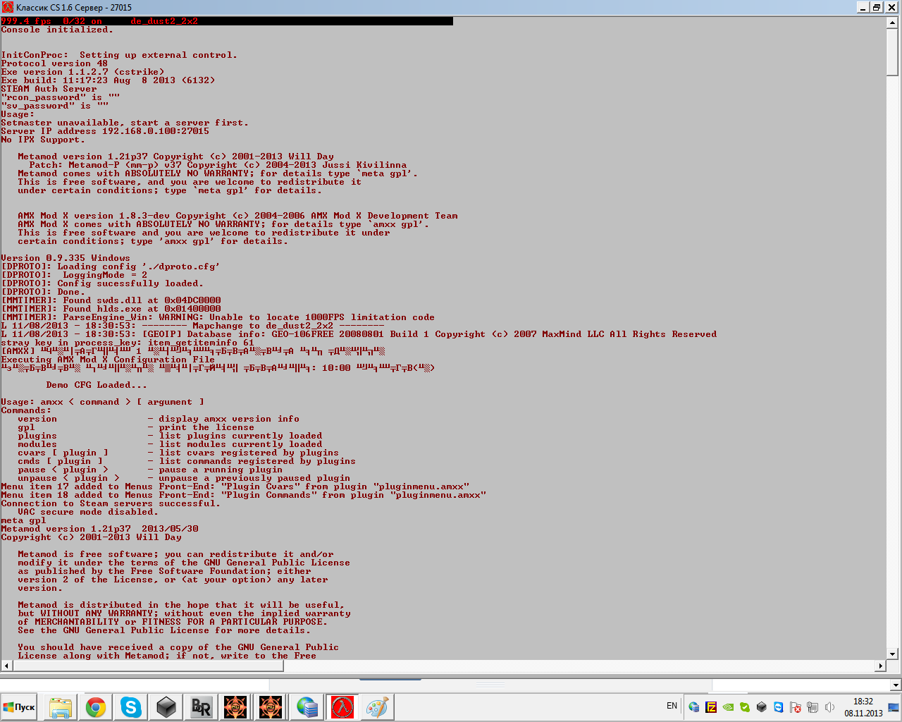Click 'print the license' command description
This screenshot has height=722, width=902.
pyautogui.click(x=206, y=427)
